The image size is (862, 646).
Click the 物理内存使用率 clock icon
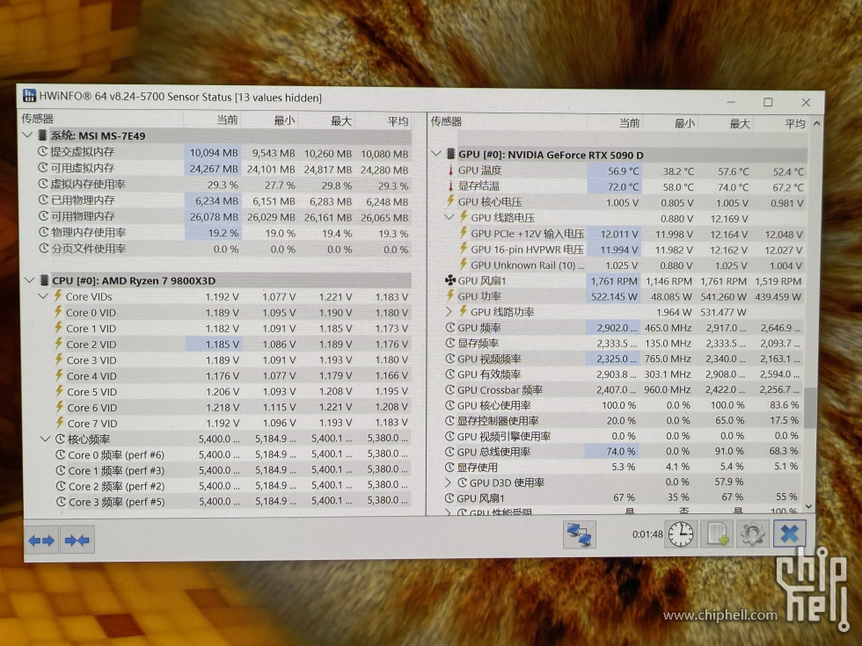coord(44,232)
